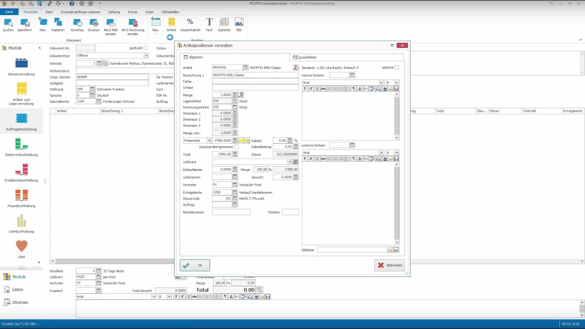Enable Zusatzartikel ignorieren checkbox
This screenshot has height=329, width=585.
pyautogui.click(x=236, y=147)
